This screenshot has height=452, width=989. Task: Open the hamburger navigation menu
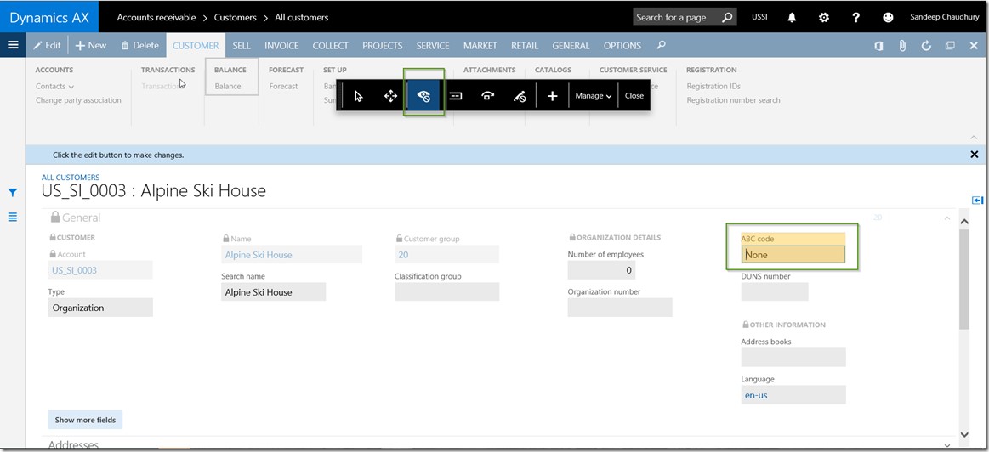[x=13, y=46]
